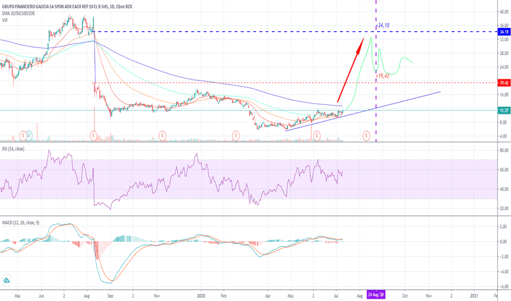The image size is (511, 301).
Task: Click the red 19.42 price tag
Action: tap(504, 83)
